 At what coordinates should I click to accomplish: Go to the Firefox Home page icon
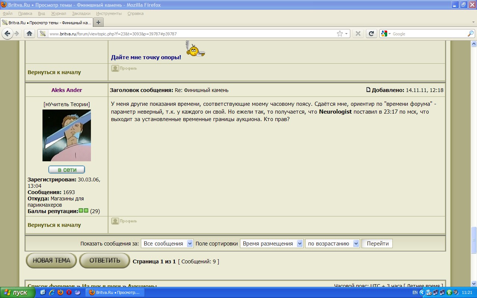[x=29, y=34]
